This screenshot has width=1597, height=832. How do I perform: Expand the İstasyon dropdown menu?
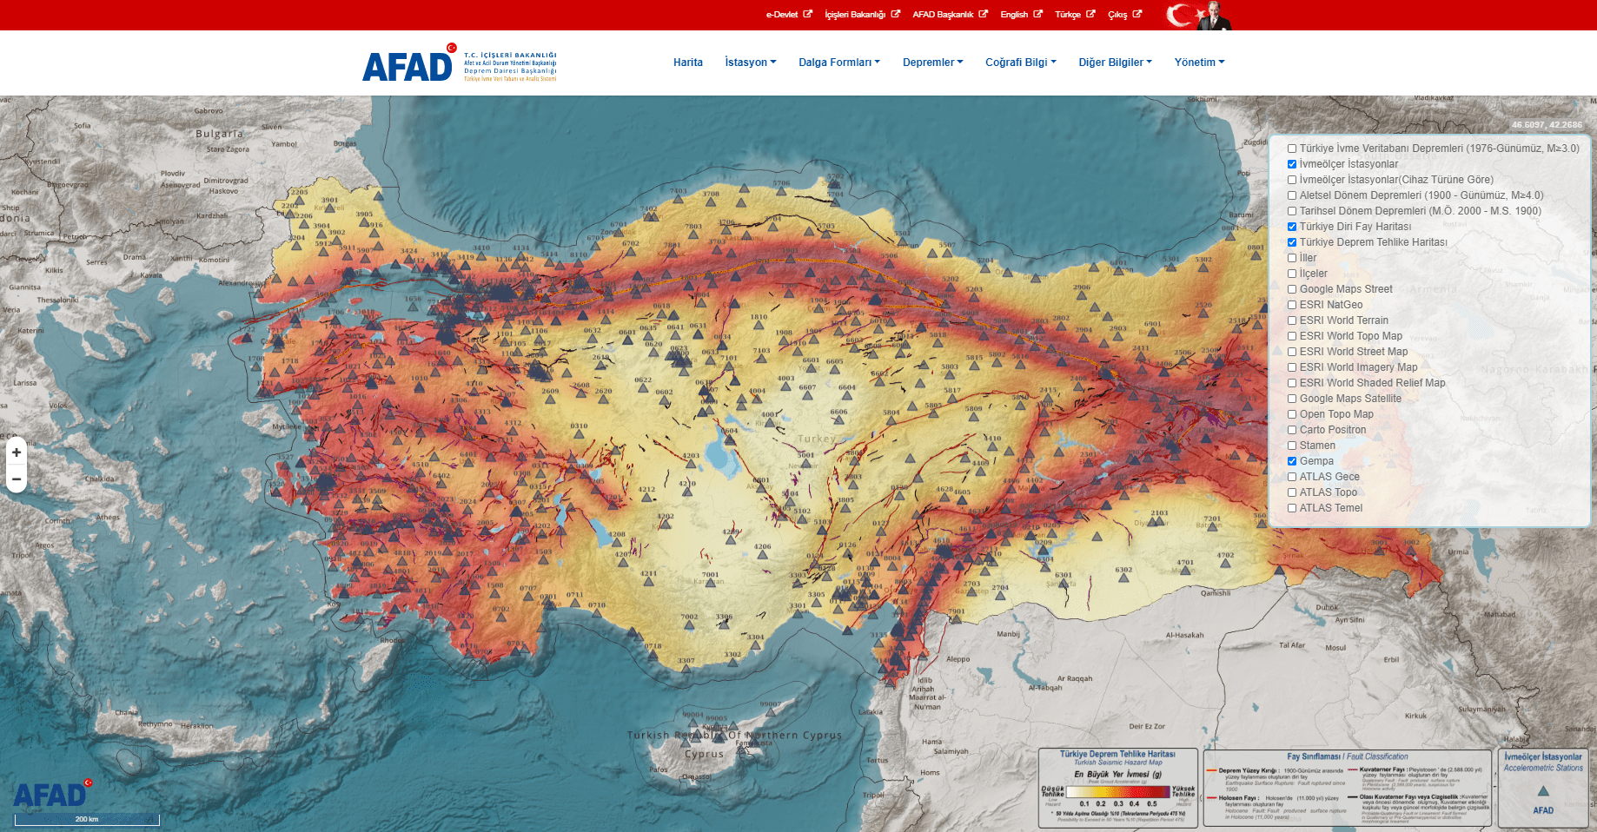pos(751,63)
